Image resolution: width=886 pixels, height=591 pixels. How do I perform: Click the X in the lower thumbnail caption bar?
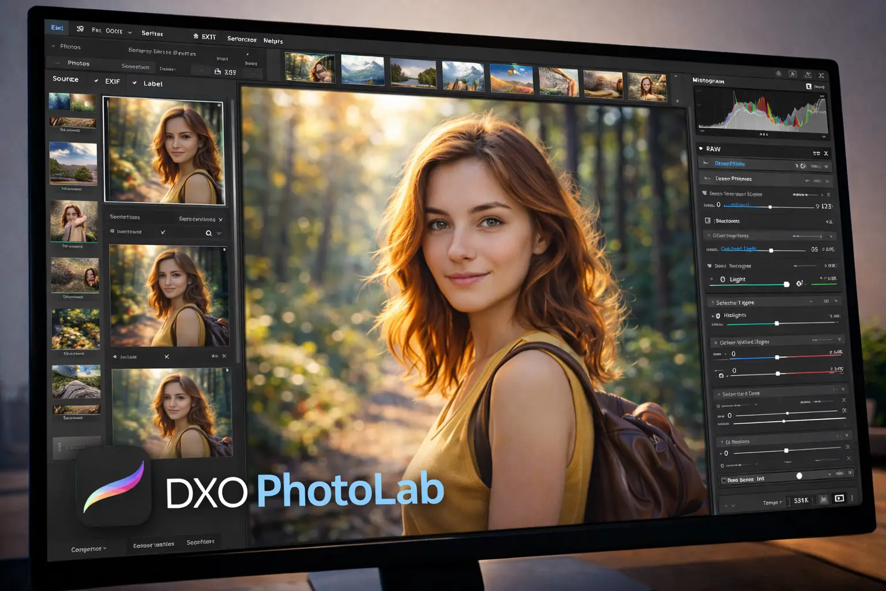(167, 357)
